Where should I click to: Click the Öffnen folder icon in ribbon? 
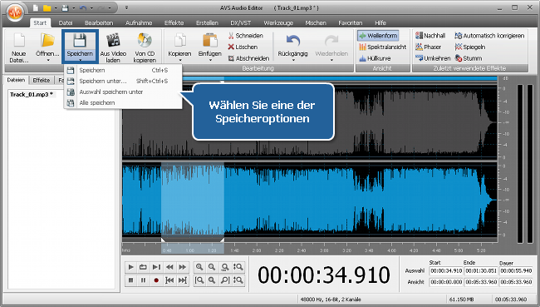pos(47,41)
